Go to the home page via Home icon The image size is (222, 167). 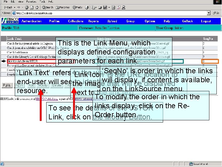(x=37, y=7)
